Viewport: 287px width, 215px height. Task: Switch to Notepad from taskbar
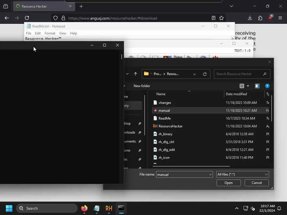coord(96,208)
